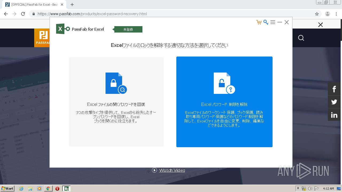Click the 未登録 unregistered badge
342x192 pixels.
(x=128, y=29)
